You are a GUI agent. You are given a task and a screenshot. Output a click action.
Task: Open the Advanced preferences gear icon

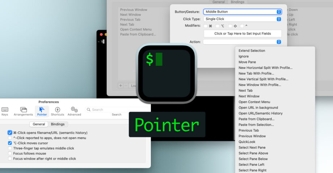(75, 110)
